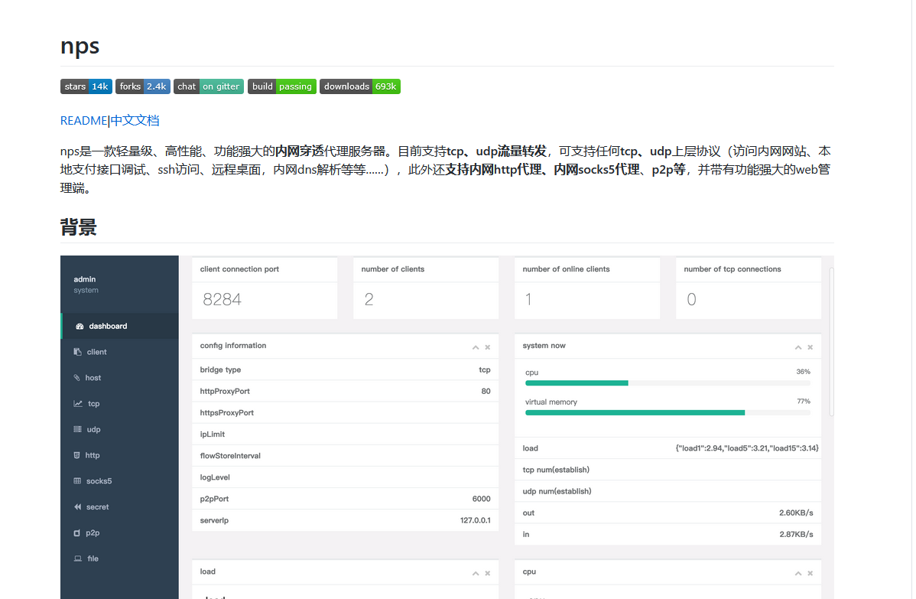Open the http sidebar entry
The width and height of the screenshot is (916, 599).
pyautogui.click(x=119, y=455)
